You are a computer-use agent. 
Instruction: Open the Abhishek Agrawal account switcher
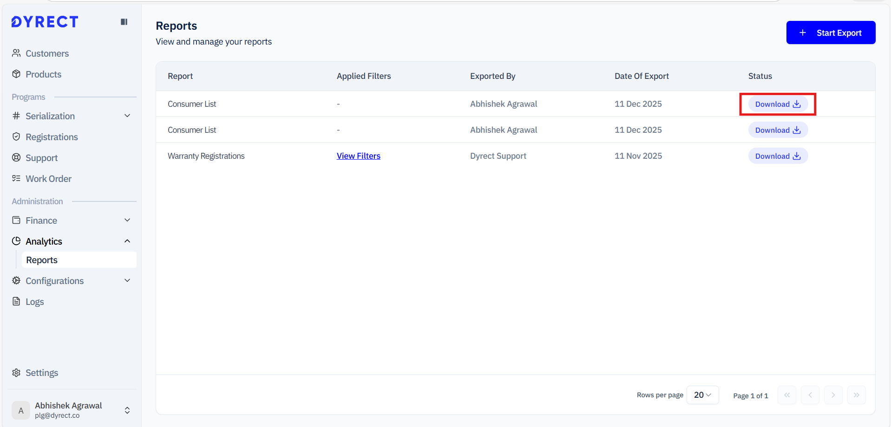(127, 410)
